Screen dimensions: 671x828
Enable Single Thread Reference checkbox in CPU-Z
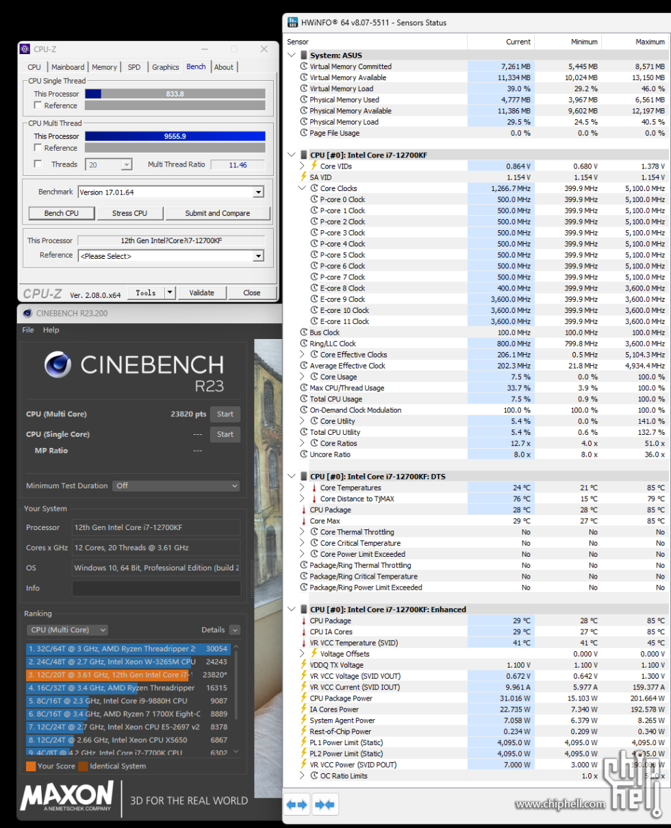(x=38, y=105)
